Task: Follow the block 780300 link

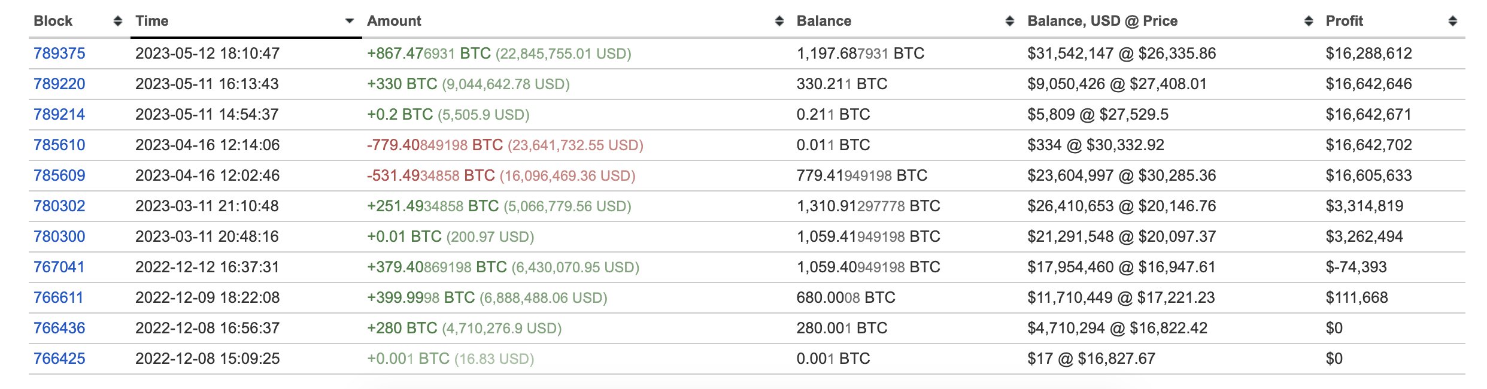Action: tap(59, 237)
